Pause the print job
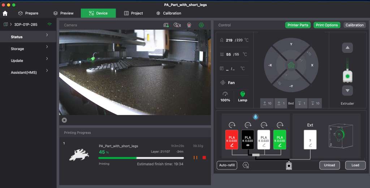This screenshot has height=188, width=370. point(195,158)
